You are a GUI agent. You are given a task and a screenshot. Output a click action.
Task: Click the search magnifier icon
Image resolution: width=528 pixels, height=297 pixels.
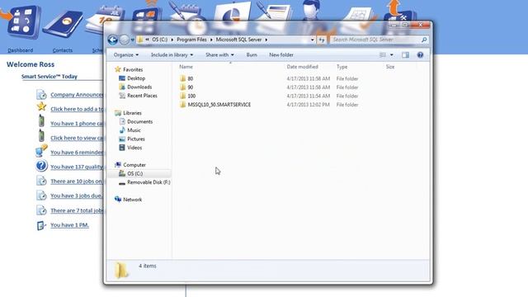coord(424,40)
